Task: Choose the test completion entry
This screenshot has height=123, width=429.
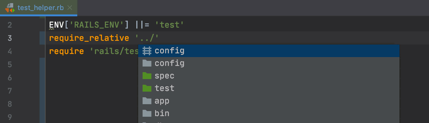Action: 269,88
